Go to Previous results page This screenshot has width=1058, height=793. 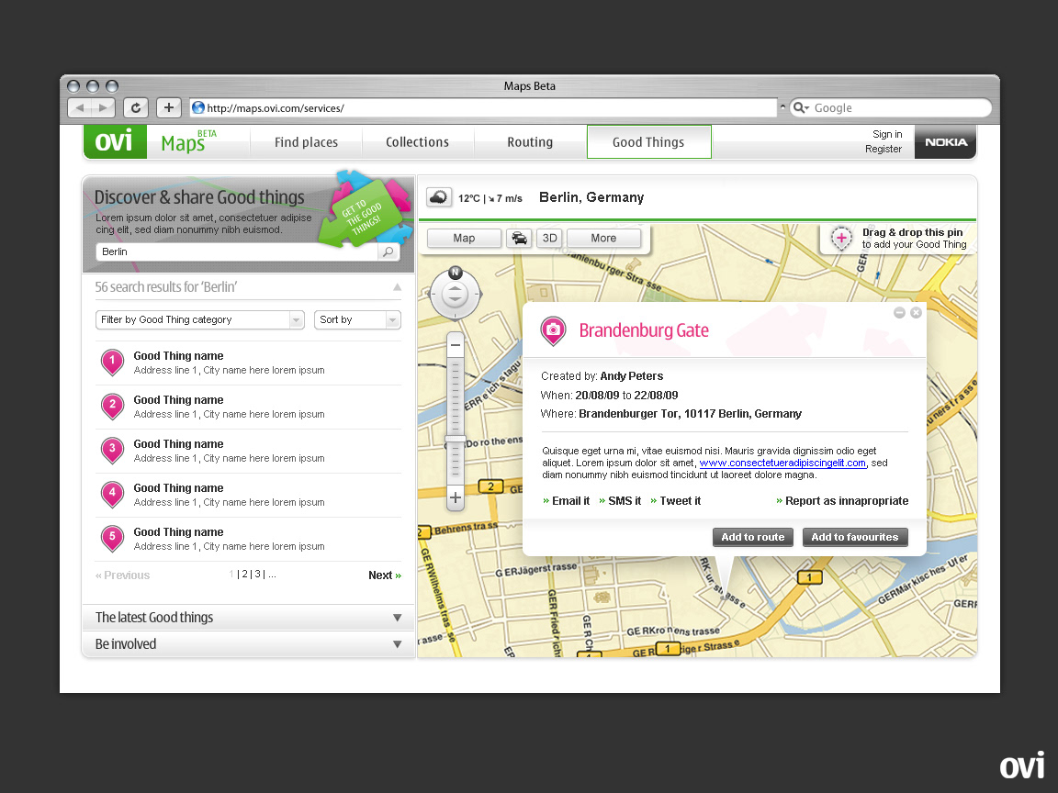point(123,575)
